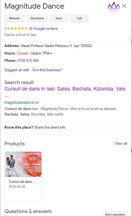Click Suggest an edit link
The image size is (132, 216).
[x=17, y=70]
